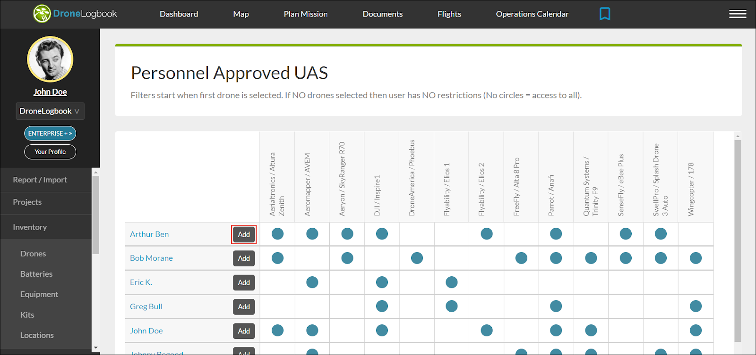
Task: Open Plan Mission in the top navigation
Action: click(306, 14)
